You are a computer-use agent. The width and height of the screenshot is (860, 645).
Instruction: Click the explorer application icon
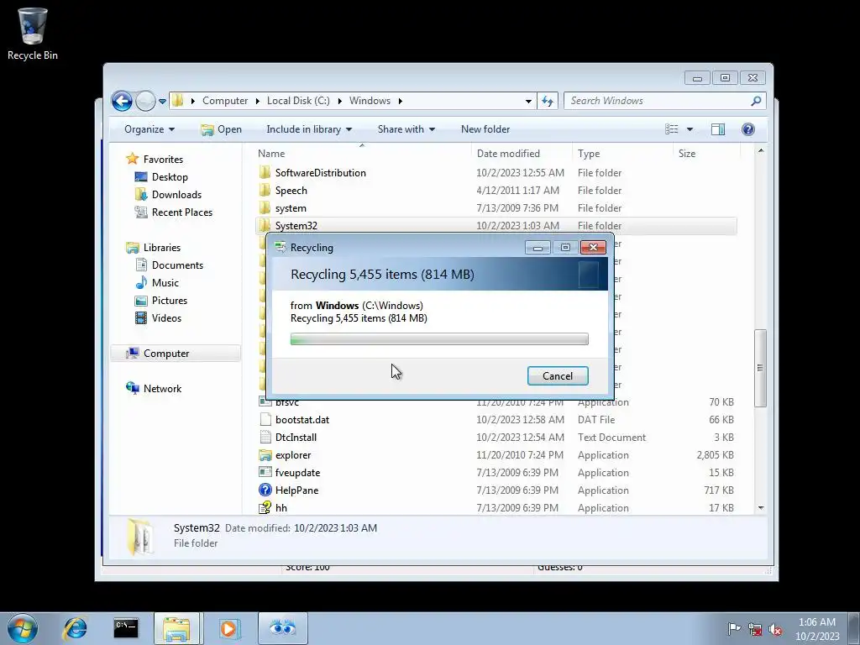265,455
